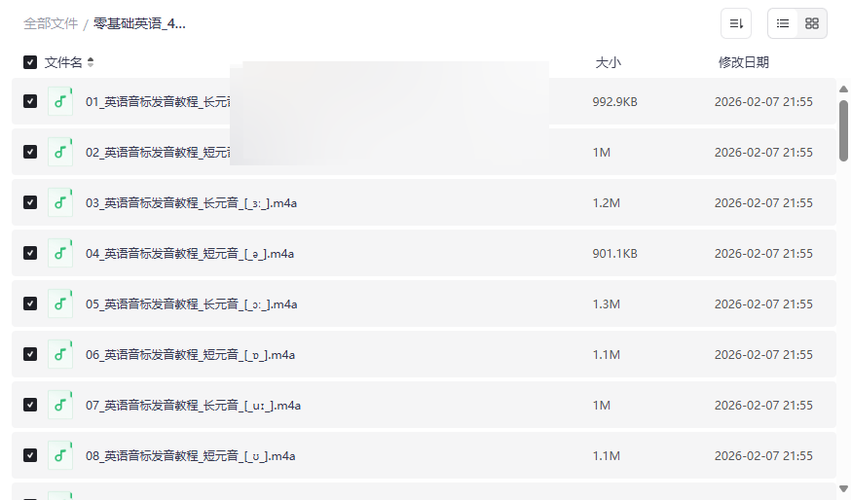Click the audio icon of file 07
The image size is (851, 500).
(60, 405)
